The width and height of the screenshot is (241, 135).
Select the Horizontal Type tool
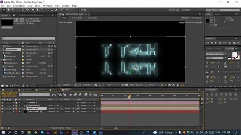click(42, 10)
